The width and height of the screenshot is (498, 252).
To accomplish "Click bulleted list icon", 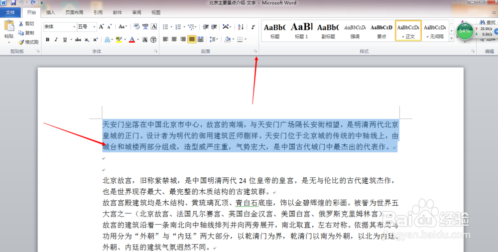I will pyautogui.click(x=165, y=27).
